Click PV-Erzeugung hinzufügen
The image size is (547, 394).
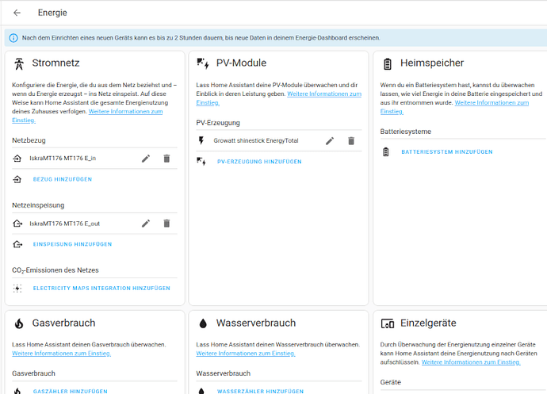(258, 162)
